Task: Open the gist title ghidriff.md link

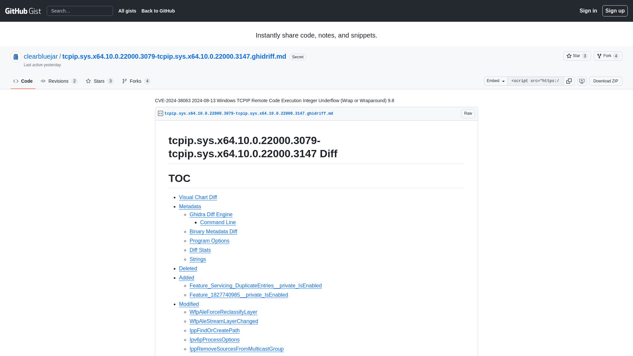Action: [x=174, y=56]
